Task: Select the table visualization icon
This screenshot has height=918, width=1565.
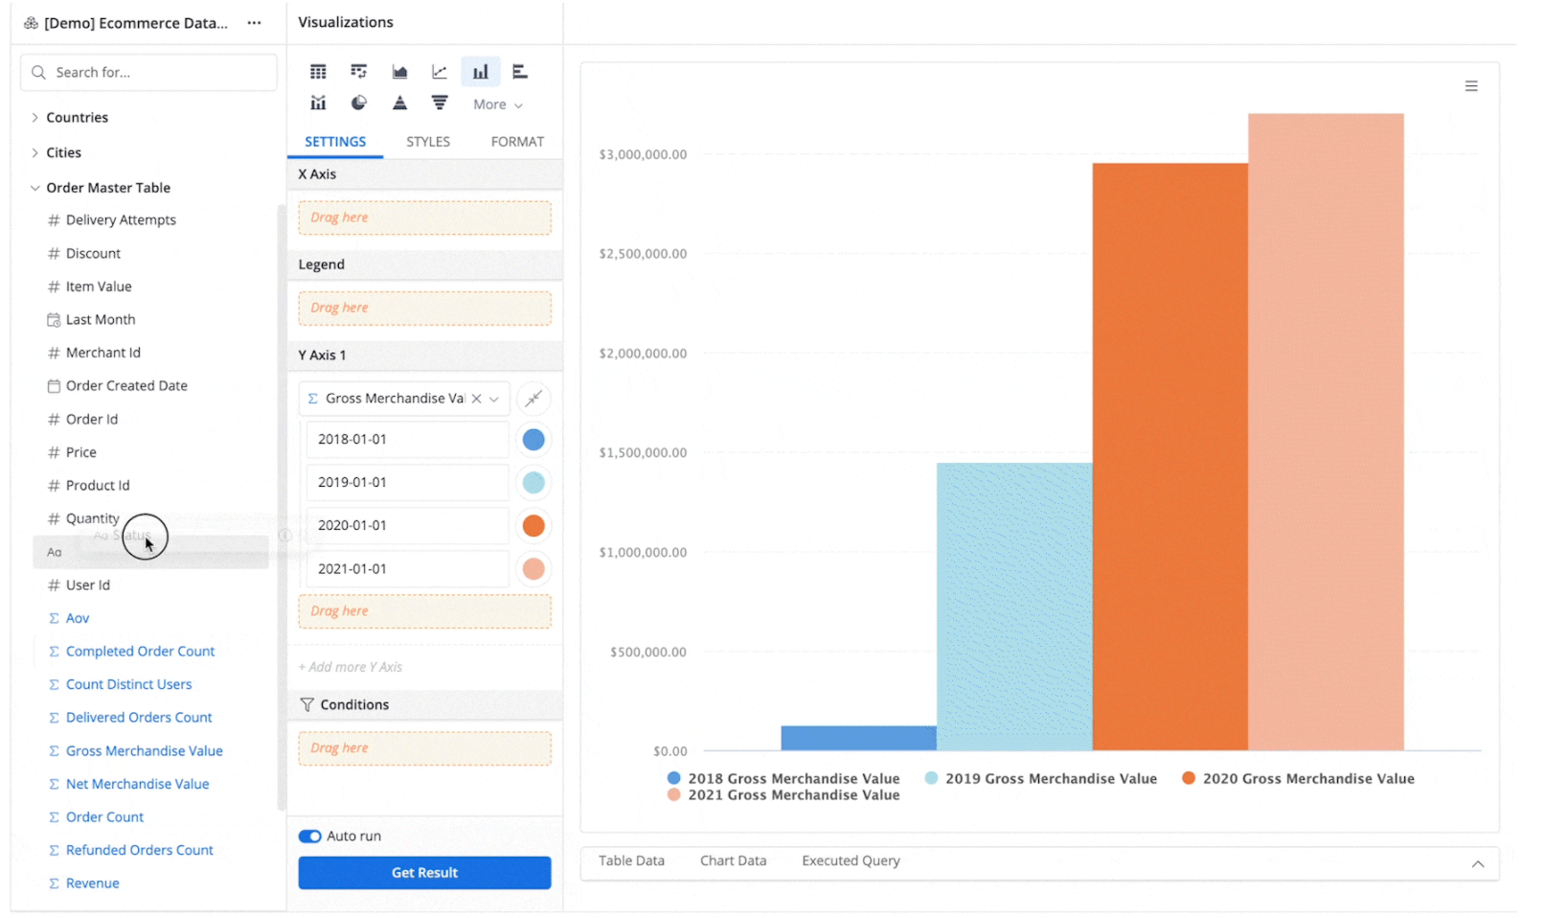Action: click(318, 72)
